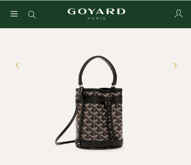This screenshot has height=165, width=191.
Task: Go back one slide using gold chevron
Action: tap(17, 65)
